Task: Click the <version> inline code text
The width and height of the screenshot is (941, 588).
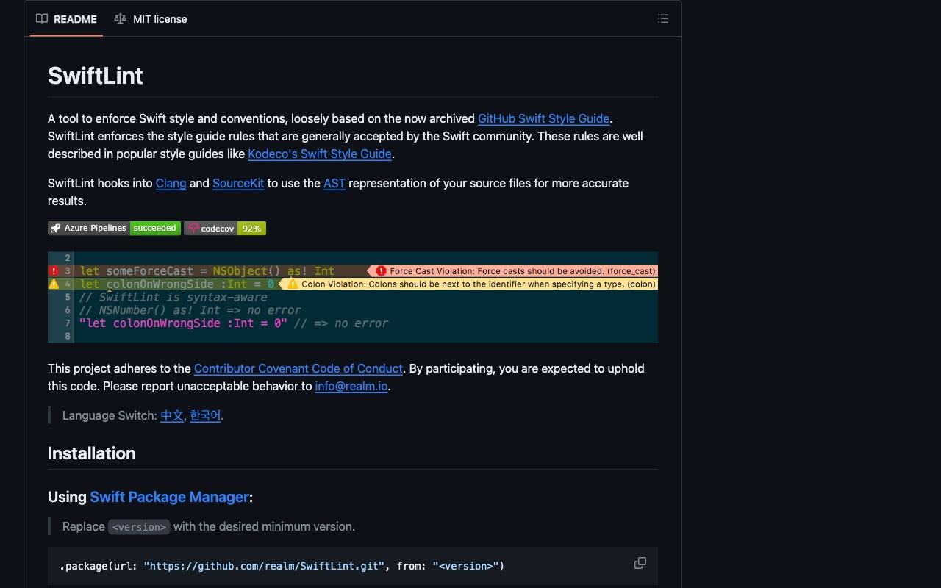Action: coord(139,527)
